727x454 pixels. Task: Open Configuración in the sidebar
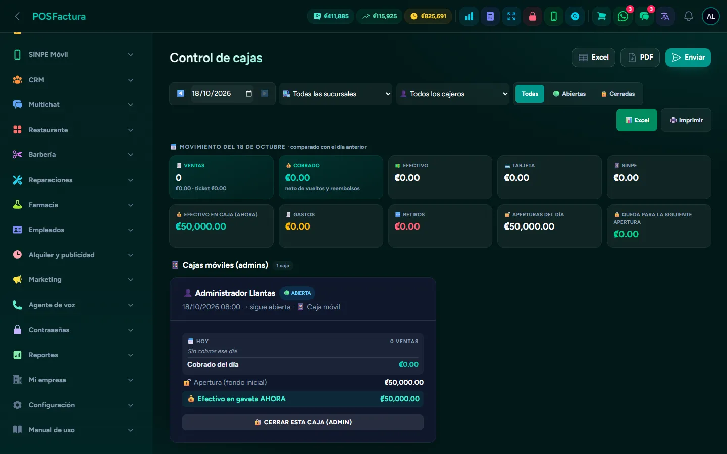pyautogui.click(x=74, y=405)
